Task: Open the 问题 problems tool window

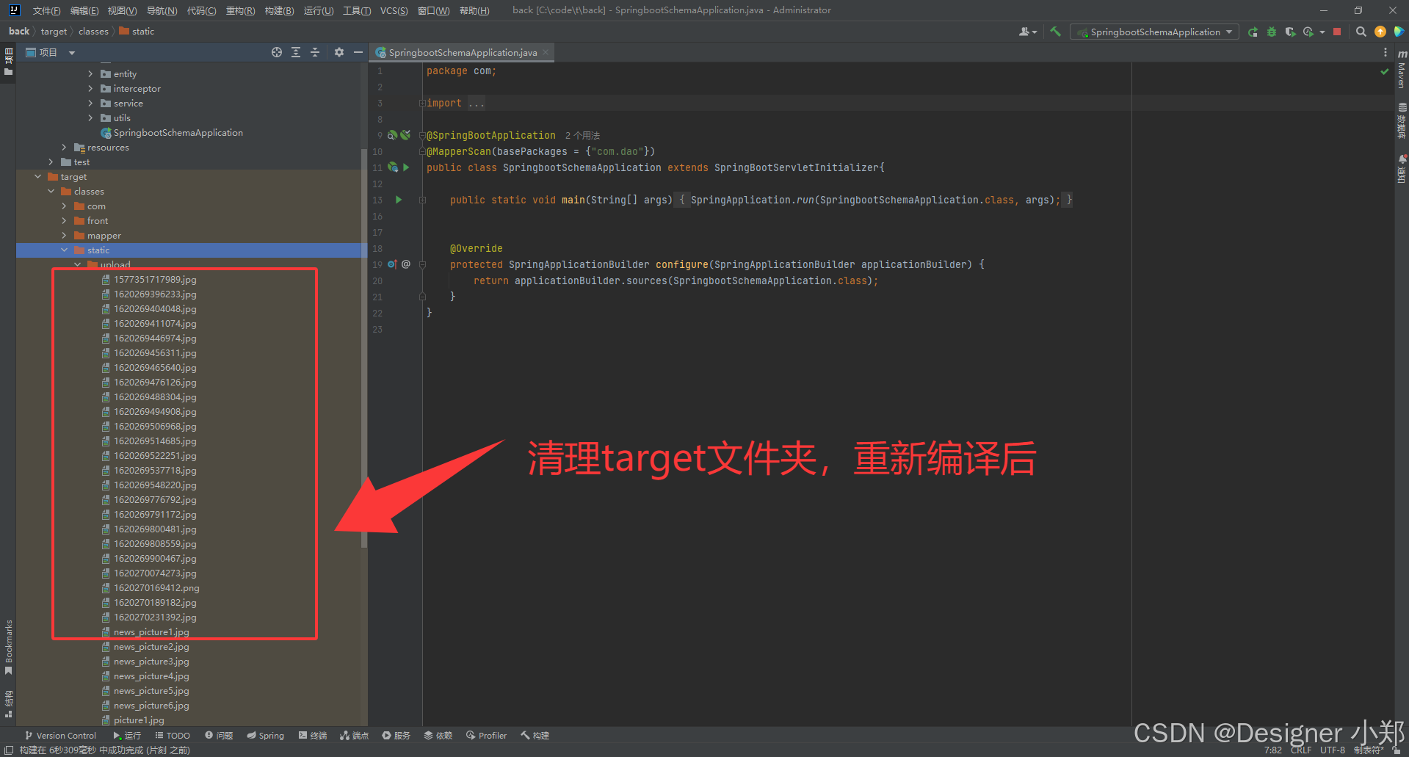Action: coord(219,736)
